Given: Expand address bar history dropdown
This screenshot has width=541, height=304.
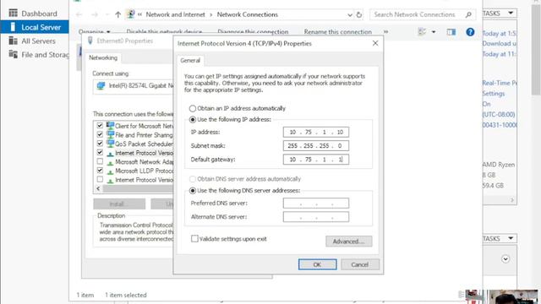Looking at the screenshot, I should tap(350, 15).
